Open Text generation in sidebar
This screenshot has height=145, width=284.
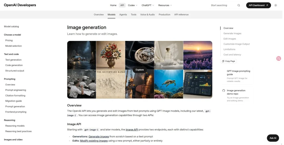13,60
